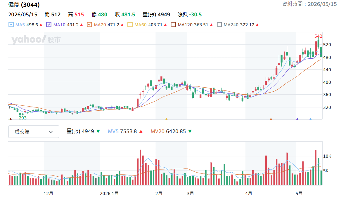Click the dark red event marker triangle near November
This screenshot has width=341, height=200.
pos(11,119)
